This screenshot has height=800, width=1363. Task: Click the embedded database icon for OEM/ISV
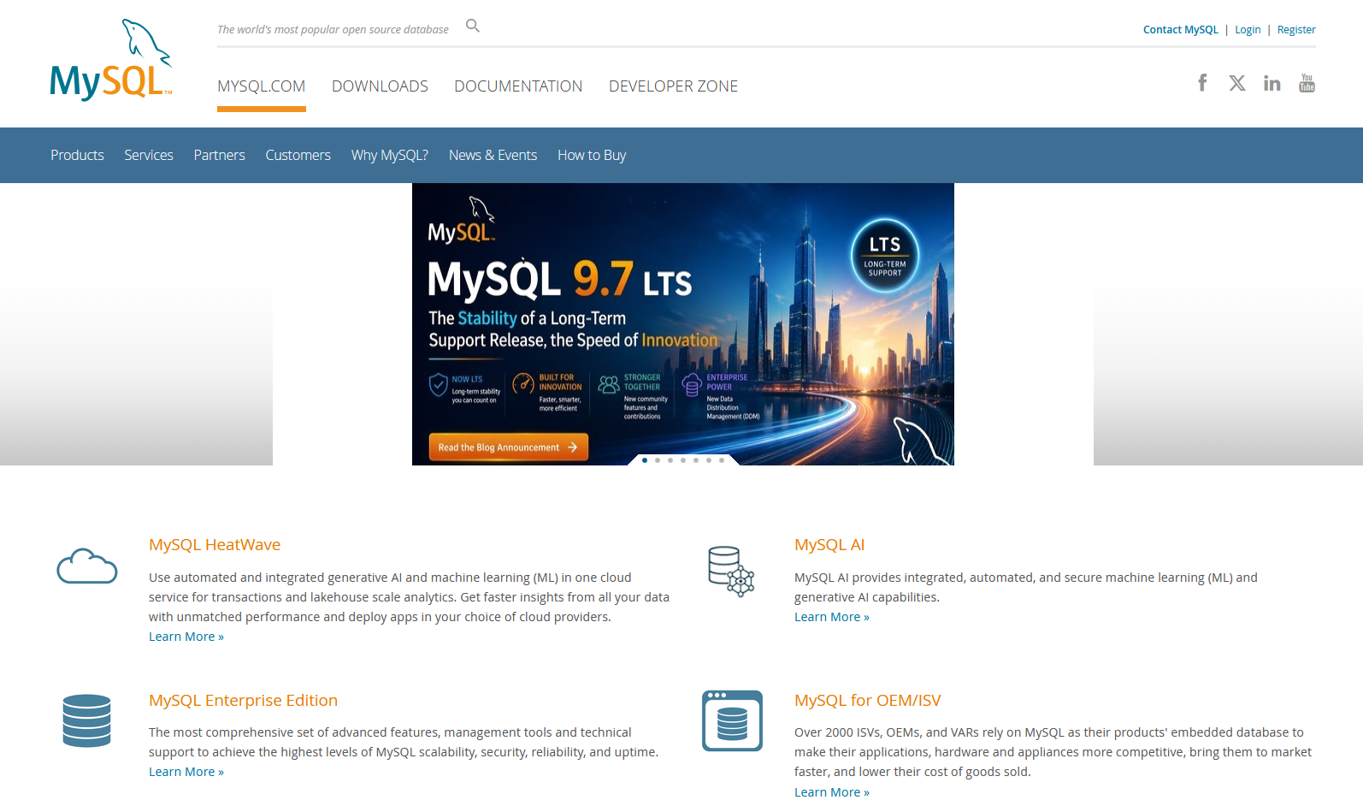click(732, 720)
